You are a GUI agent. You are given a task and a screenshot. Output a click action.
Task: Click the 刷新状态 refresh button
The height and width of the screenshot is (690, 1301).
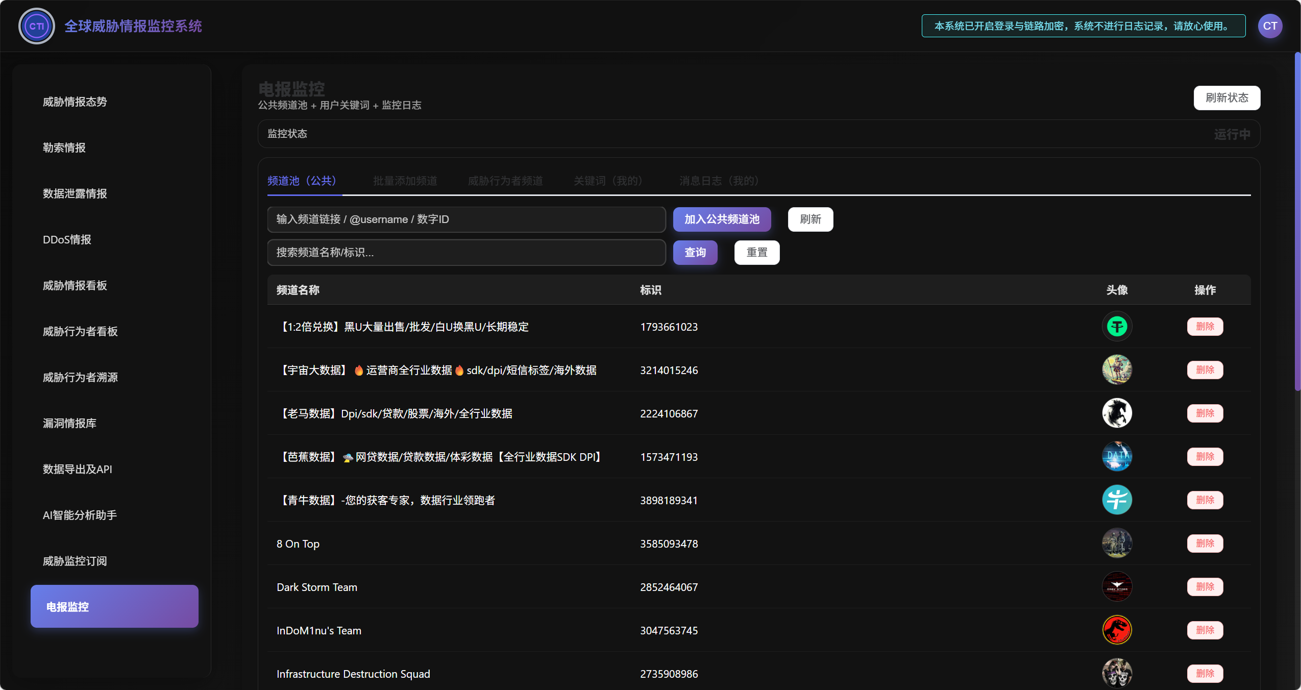coord(1226,97)
